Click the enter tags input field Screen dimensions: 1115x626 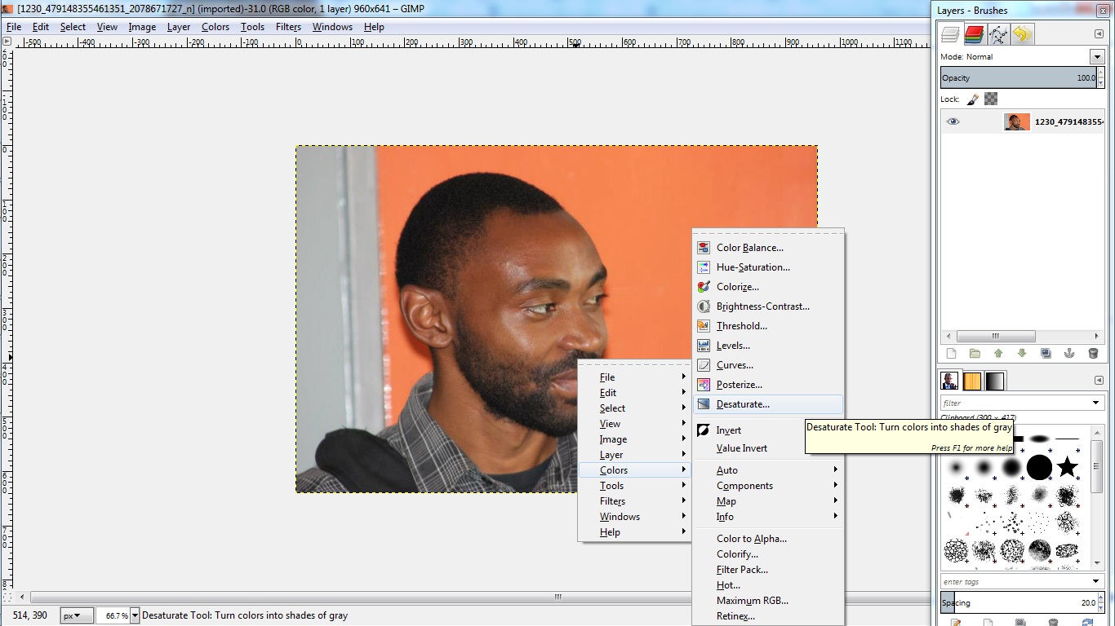tap(1014, 581)
